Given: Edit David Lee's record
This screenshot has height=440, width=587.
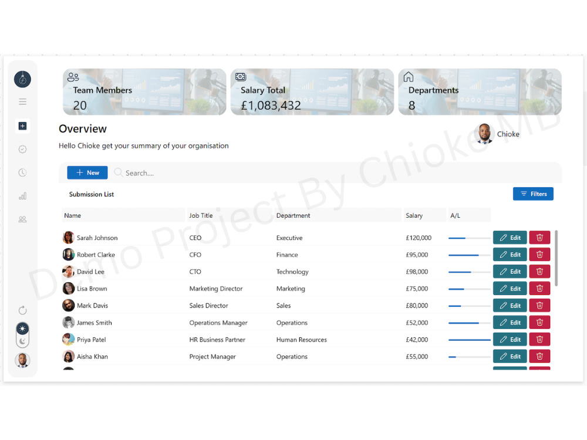Looking at the screenshot, I should 510,272.
